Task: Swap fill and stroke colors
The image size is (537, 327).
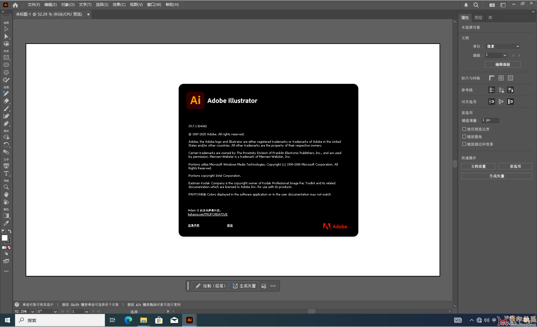Action: point(10,231)
